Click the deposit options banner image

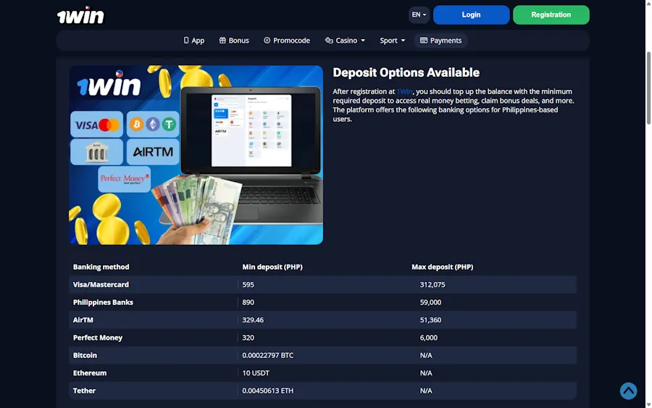pyautogui.click(x=196, y=155)
